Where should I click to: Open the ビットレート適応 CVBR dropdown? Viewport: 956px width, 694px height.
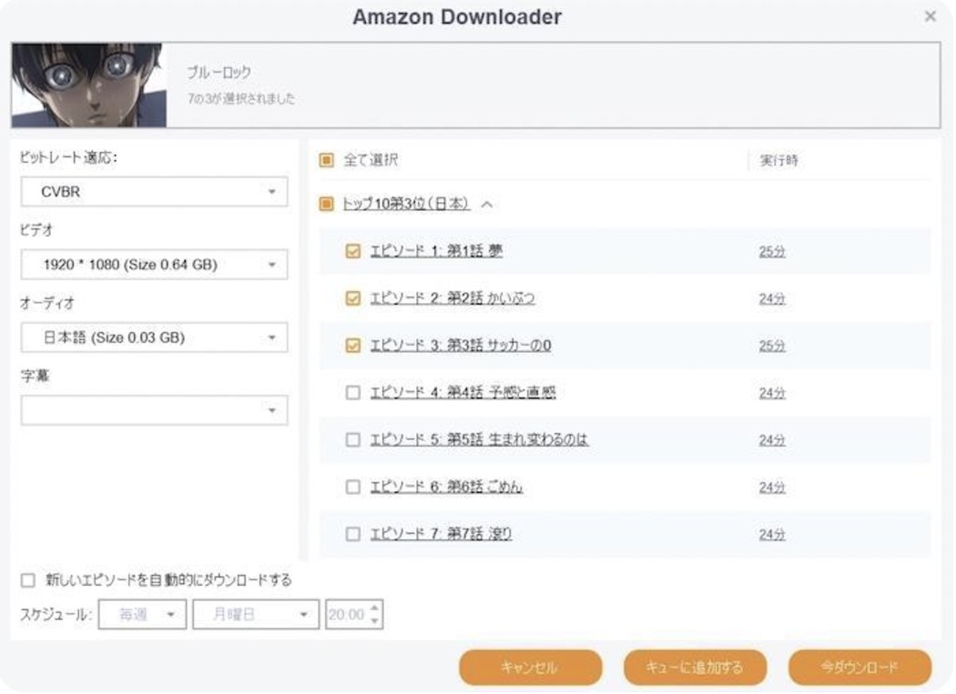154,192
